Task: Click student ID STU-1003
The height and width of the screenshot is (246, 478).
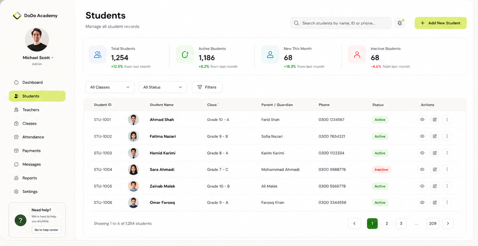Action: pos(103,153)
